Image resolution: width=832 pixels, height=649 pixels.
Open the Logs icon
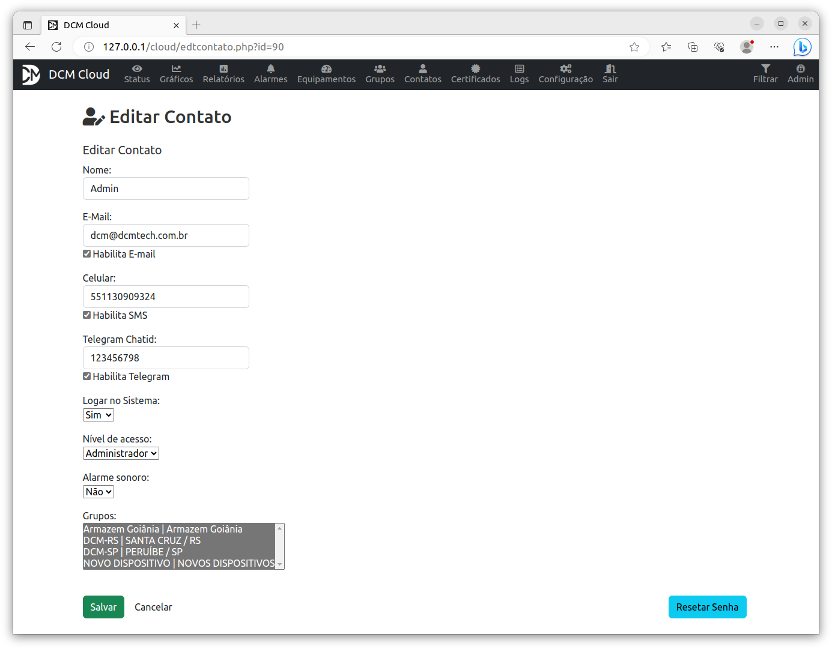coord(519,68)
